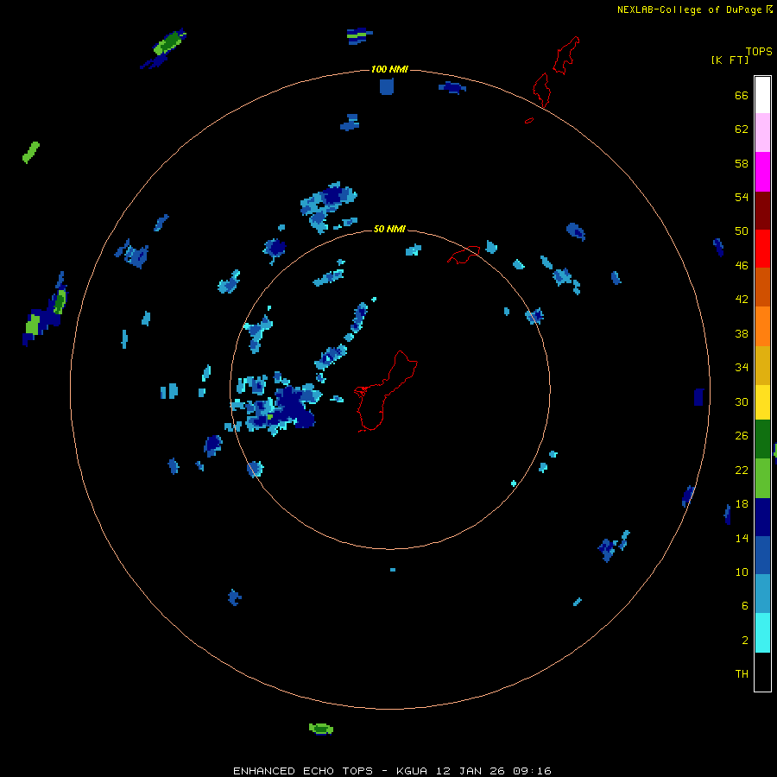Click the Guam island red outline

pyautogui.click(x=386, y=391)
